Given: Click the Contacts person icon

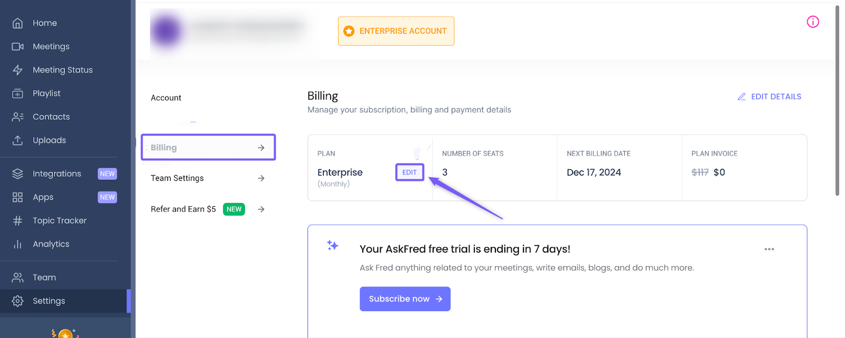Looking at the screenshot, I should 17,117.
